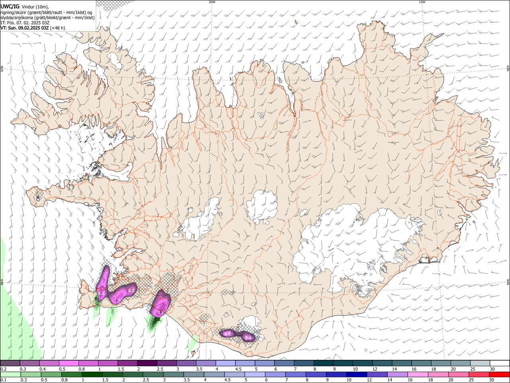This screenshot has width=510, height=383.
Task: Click the white Hofsjökull glacier in central Iceland
Action: 262,207
